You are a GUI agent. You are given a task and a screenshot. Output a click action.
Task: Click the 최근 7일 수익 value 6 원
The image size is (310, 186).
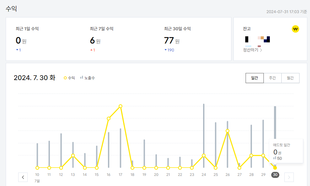[x=95, y=41]
